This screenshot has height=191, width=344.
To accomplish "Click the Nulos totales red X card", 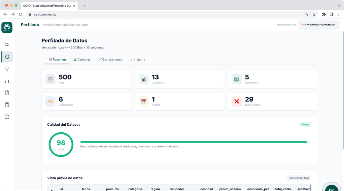I will pyautogui.click(x=272, y=101).
